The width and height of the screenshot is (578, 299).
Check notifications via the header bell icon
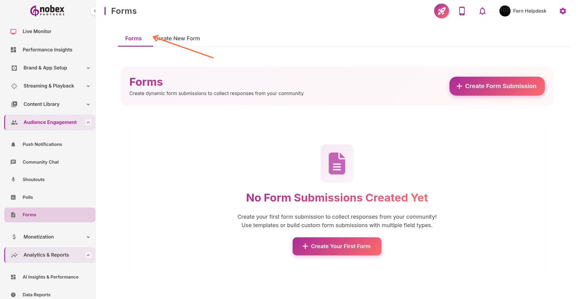(482, 11)
